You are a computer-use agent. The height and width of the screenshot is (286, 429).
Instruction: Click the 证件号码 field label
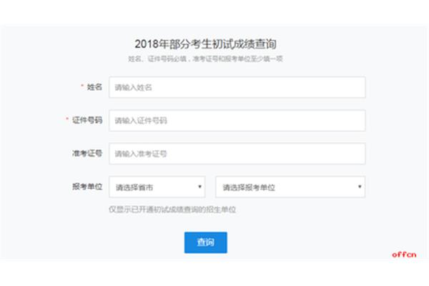click(87, 120)
